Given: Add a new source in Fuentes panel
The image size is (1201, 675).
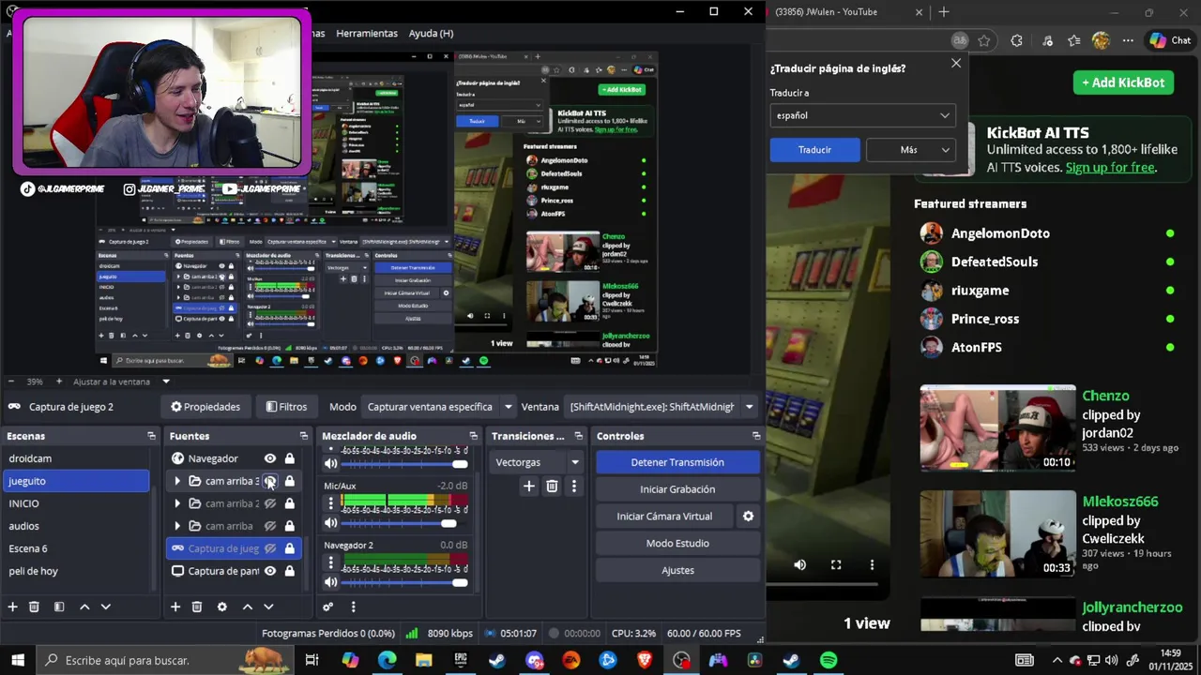Looking at the screenshot, I should pyautogui.click(x=175, y=607).
